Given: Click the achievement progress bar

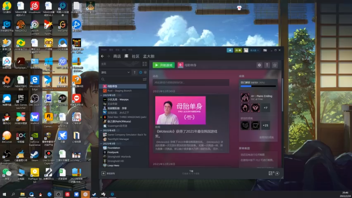Looking at the screenshot, I should tap(258, 86).
